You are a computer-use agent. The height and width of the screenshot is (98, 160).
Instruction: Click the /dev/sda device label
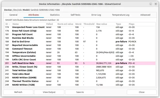[x=17, y=10]
